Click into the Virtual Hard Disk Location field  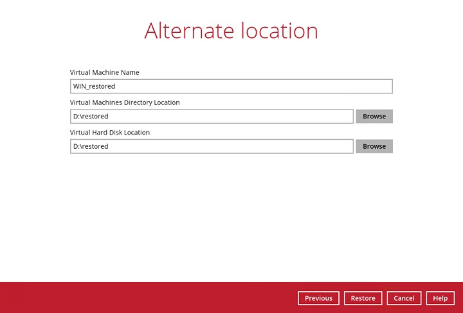click(212, 146)
